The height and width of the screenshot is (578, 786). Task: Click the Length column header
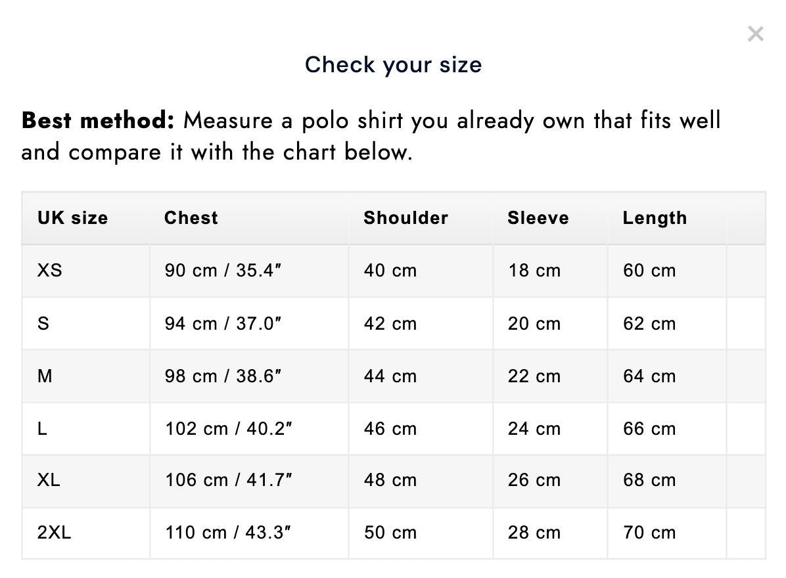pyautogui.click(x=655, y=218)
